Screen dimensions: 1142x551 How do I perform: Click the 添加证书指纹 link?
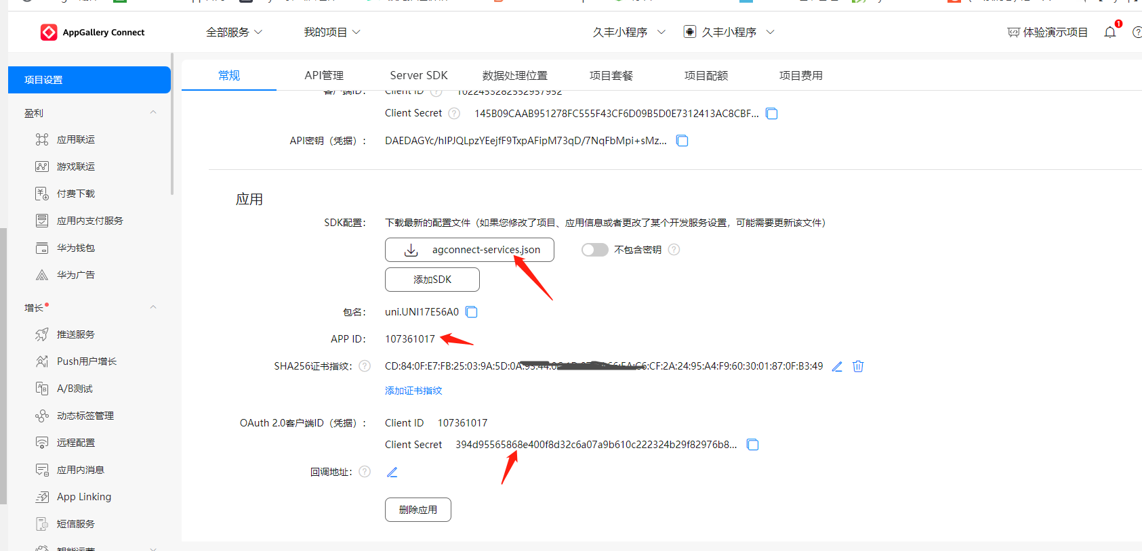(x=413, y=391)
